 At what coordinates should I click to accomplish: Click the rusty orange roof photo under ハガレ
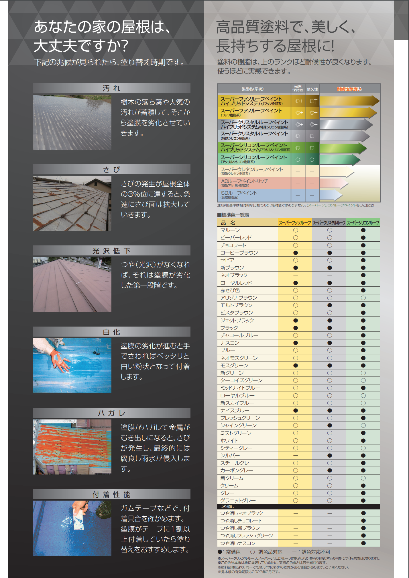pos(72,447)
